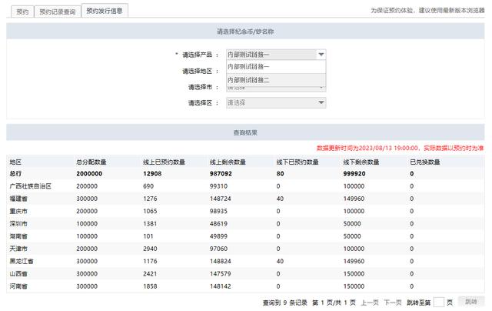Click the 地区 column header

[15, 162]
